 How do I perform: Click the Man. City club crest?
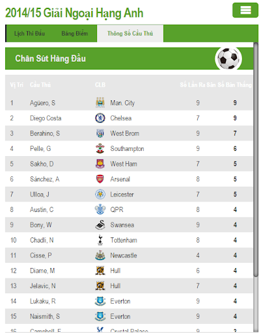100,103
